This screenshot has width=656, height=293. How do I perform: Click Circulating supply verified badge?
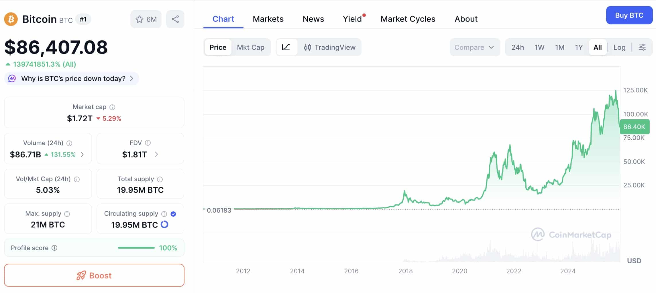(x=173, y=214)
